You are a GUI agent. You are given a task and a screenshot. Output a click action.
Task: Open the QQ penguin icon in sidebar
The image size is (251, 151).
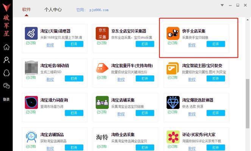point(6,73)
